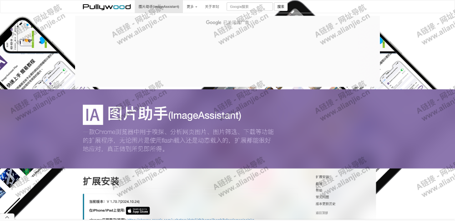Click the Google 已关闭此广告 notice
This screenshot has height=221, width=455.
tap(227, 22)
